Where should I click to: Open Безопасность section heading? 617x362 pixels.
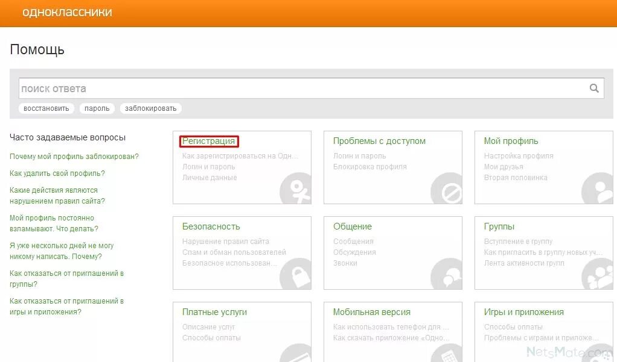(x=211, y=226)
